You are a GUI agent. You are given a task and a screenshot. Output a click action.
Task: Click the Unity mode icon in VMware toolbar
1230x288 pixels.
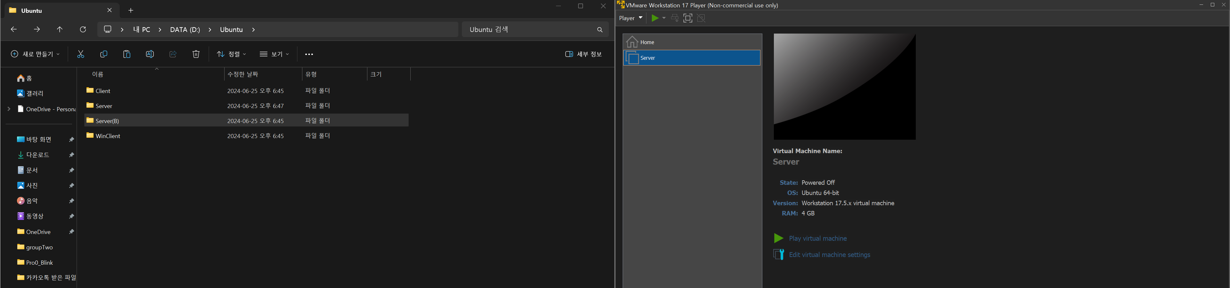701,18
